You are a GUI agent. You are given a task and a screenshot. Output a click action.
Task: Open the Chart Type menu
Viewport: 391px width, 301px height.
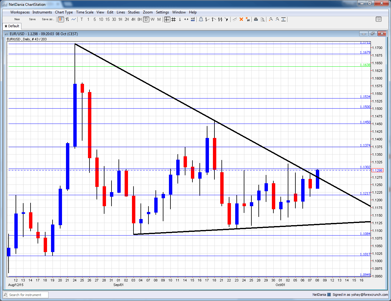64,12
